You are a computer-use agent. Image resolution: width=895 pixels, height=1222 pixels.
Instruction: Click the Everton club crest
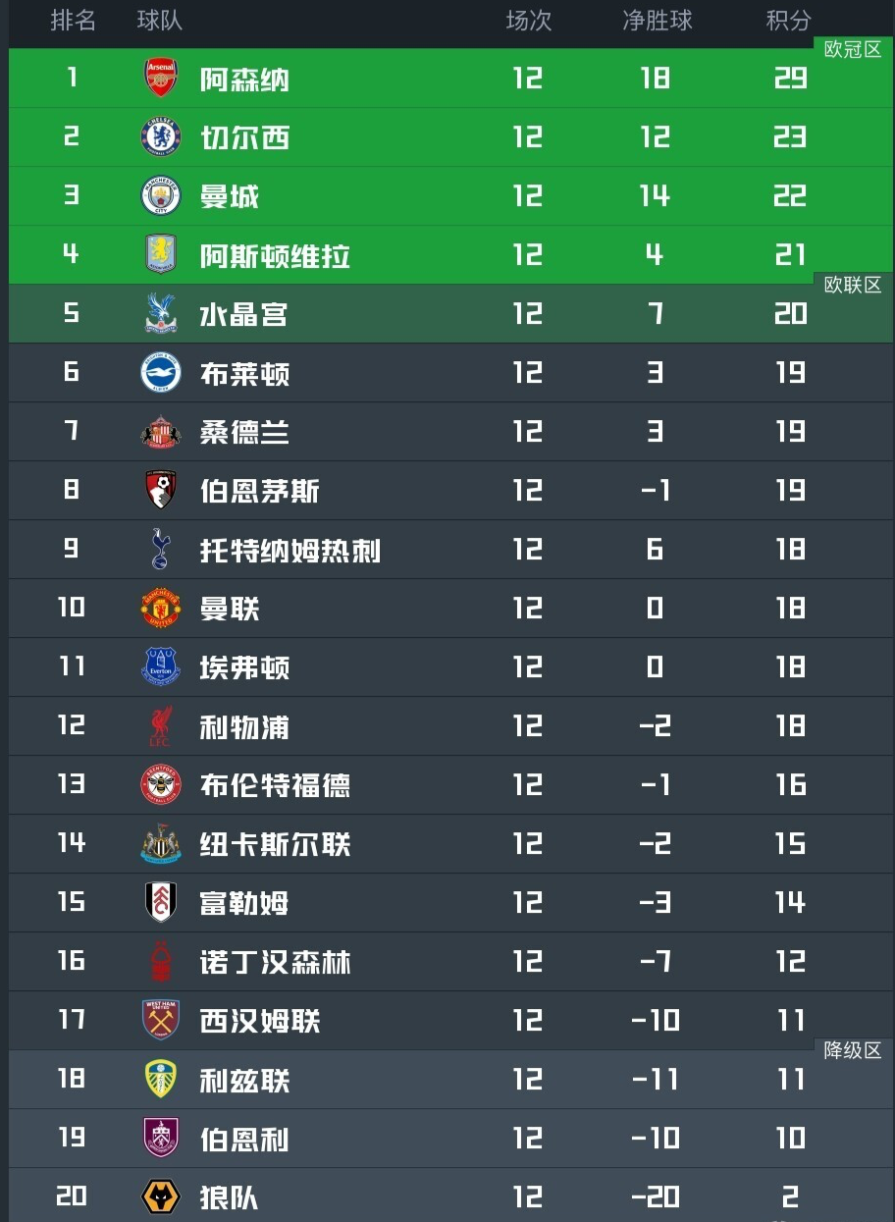(161, 667)
